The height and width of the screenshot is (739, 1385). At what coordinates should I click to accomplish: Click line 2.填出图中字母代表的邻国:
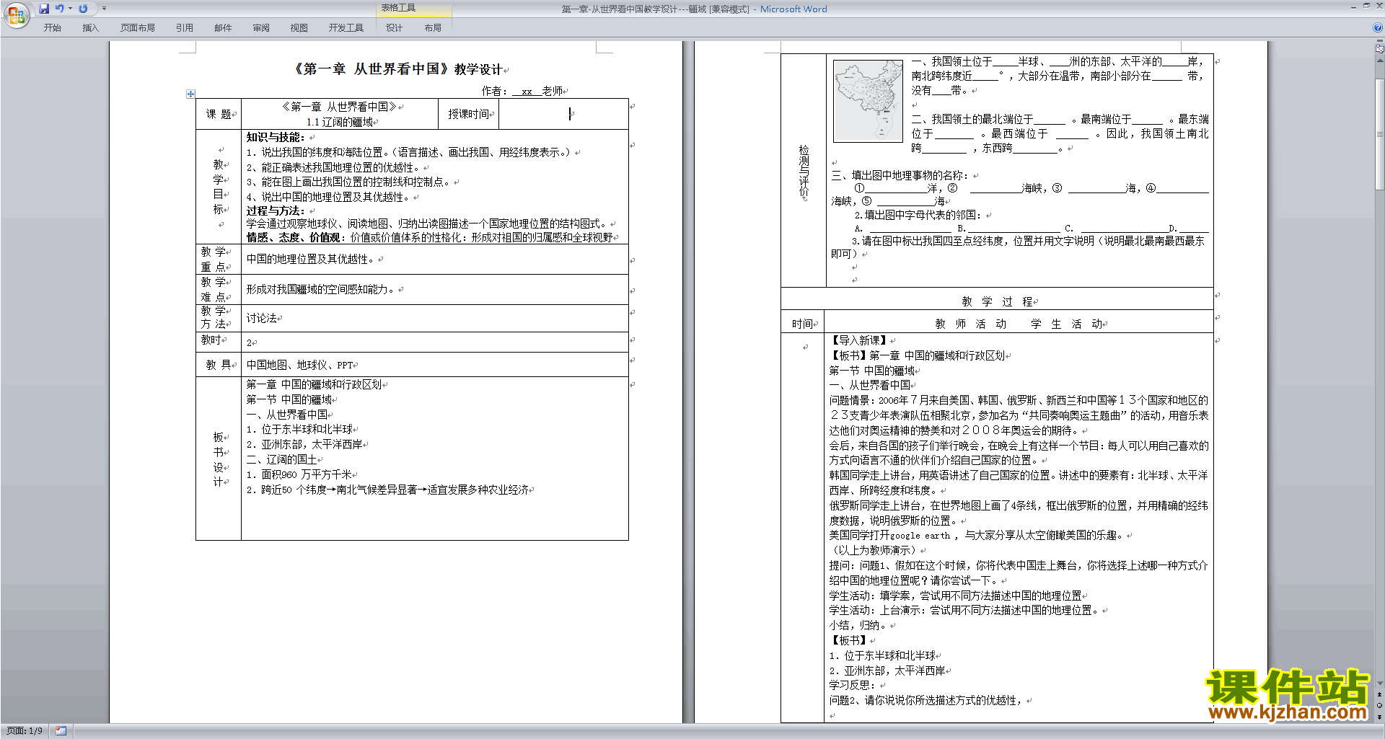[x=919, y=215]
